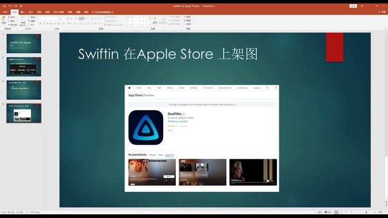Screen dimensions: 388x218
Task: Open the Shape Fill dropdown
Action: tap(174, 17)
